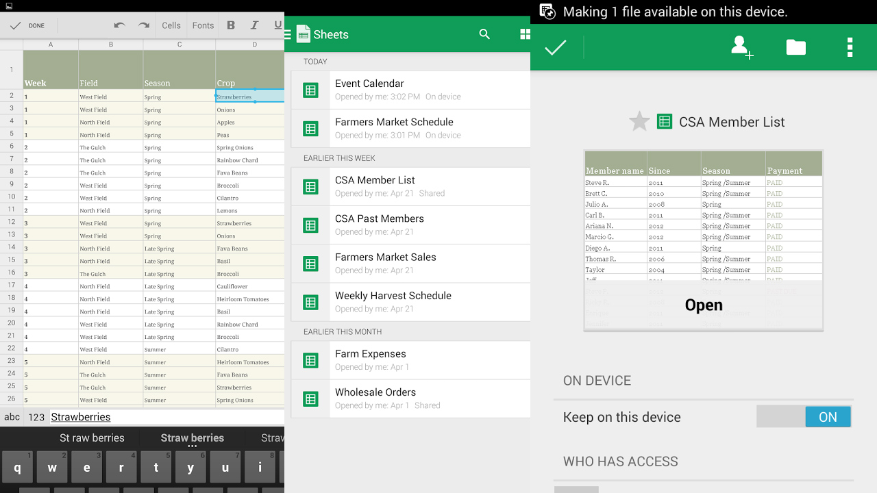Select the Heirloom Tomatoes cell in row 18
877x493 pixels.
[250, 299]
